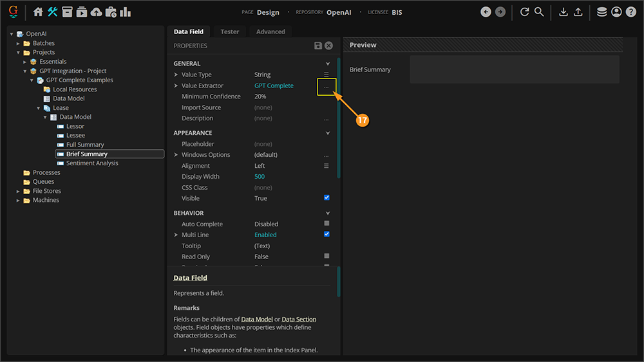Image resolution: width=644 pixels, height=362 pixels.
Task: Open the Advanced tab
Action: (270, 32)
